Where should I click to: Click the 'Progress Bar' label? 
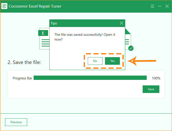pyautogui.click(x=22, y=78)
